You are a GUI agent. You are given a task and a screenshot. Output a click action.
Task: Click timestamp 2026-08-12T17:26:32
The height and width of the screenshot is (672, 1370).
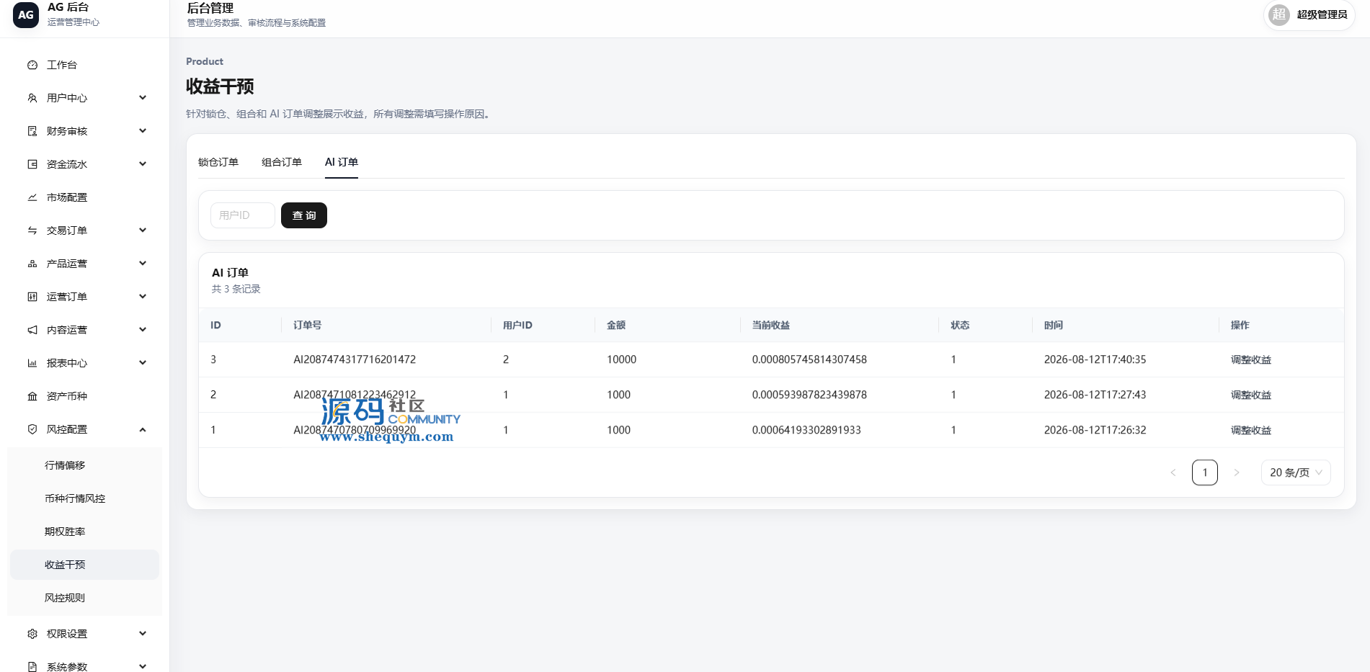coord(1095,430)
